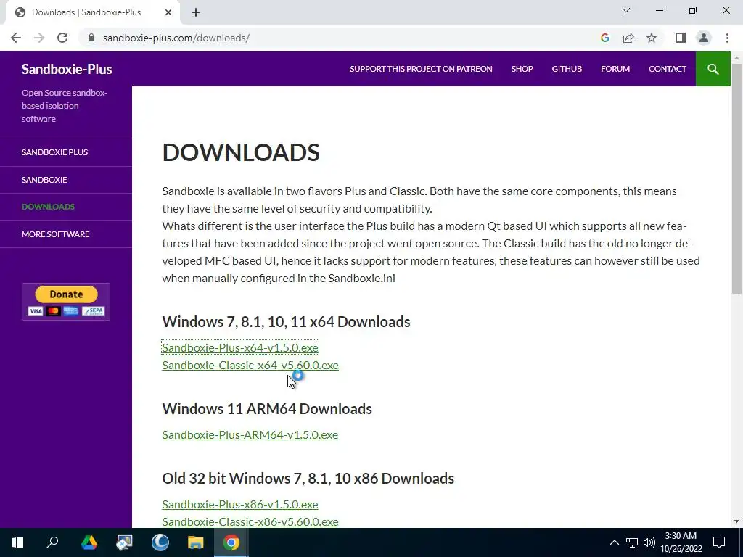The image size is (743, 557).
Task: Click the sidebar tagline Open Source sandbox-based
Action: [x=65, y=106]
